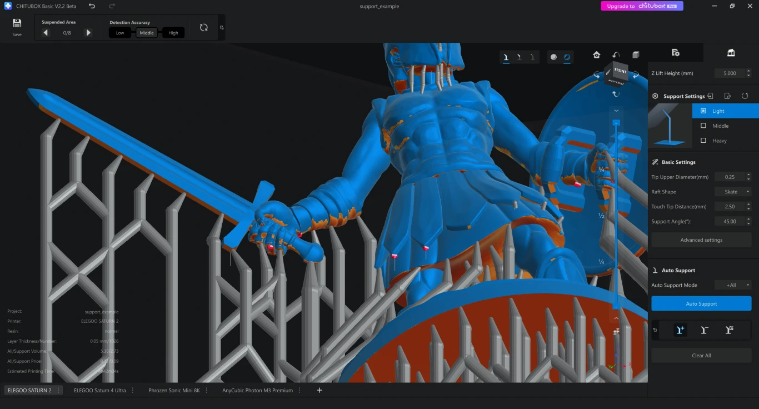Click the Z Lift Height value field

click(730, 73)
